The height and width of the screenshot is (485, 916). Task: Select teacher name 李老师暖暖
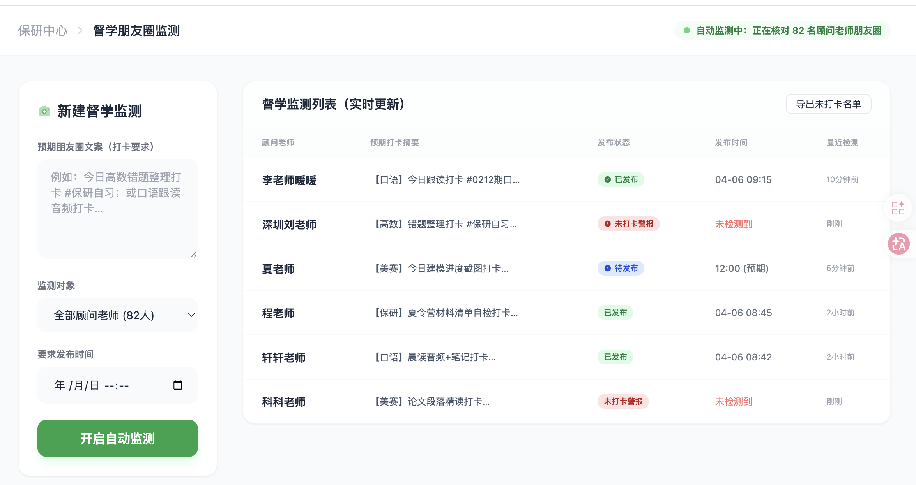(x=289, y=180)
